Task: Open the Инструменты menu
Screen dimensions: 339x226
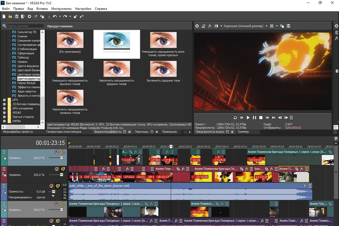Action: (x=61, y=9)
